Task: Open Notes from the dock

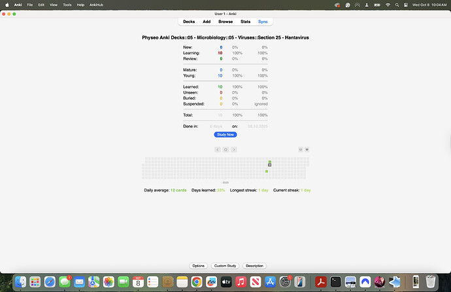Action: click(x=182, y=282)
